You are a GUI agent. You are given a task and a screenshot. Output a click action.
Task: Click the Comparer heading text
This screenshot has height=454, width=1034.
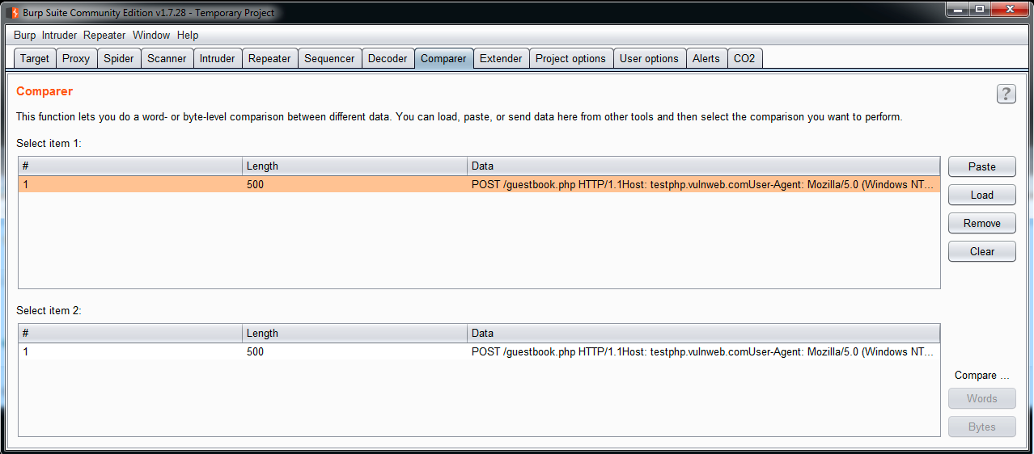click(x=44, y=91)
